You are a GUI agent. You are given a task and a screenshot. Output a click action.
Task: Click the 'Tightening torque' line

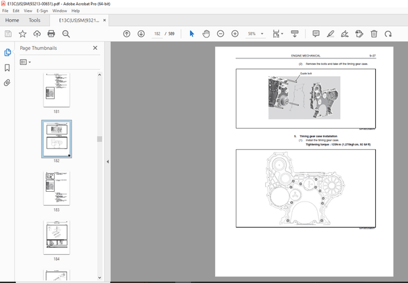click(x=338, y=144)
